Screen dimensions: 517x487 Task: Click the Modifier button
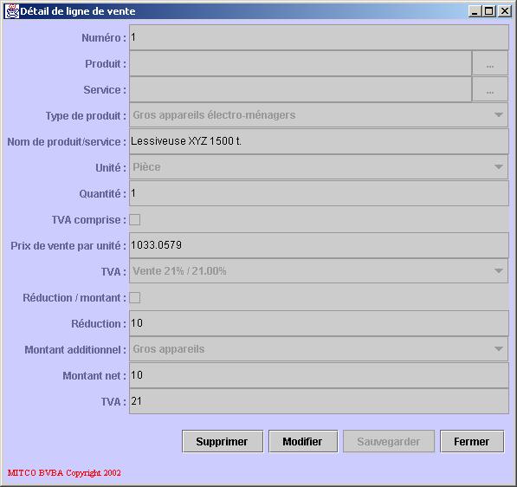tap(303, 441)
